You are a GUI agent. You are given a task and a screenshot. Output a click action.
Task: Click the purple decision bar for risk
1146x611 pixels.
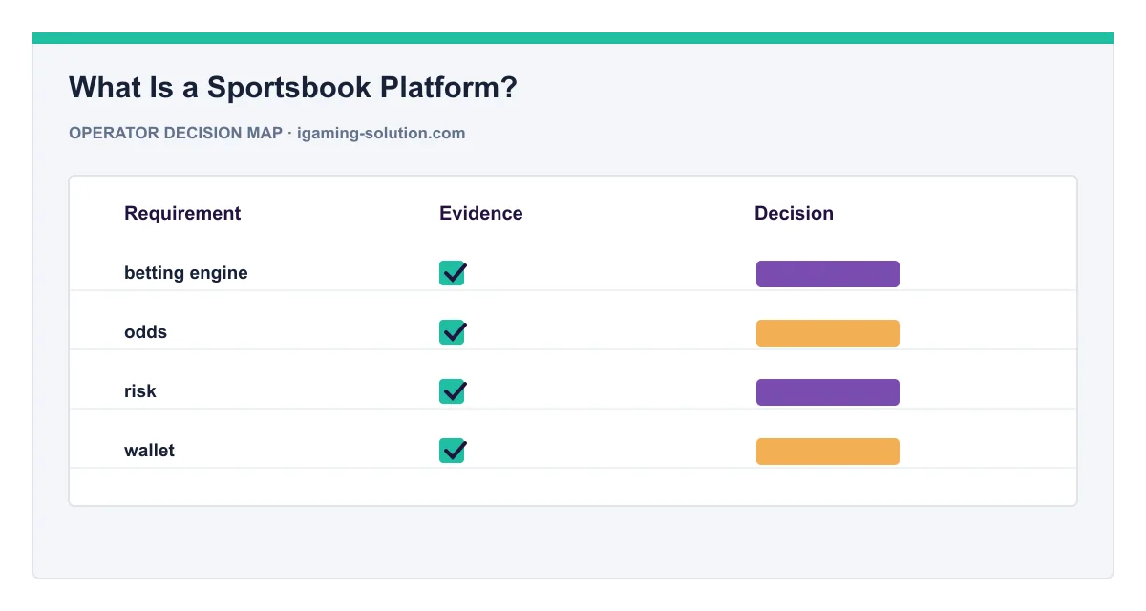[828, 392]
